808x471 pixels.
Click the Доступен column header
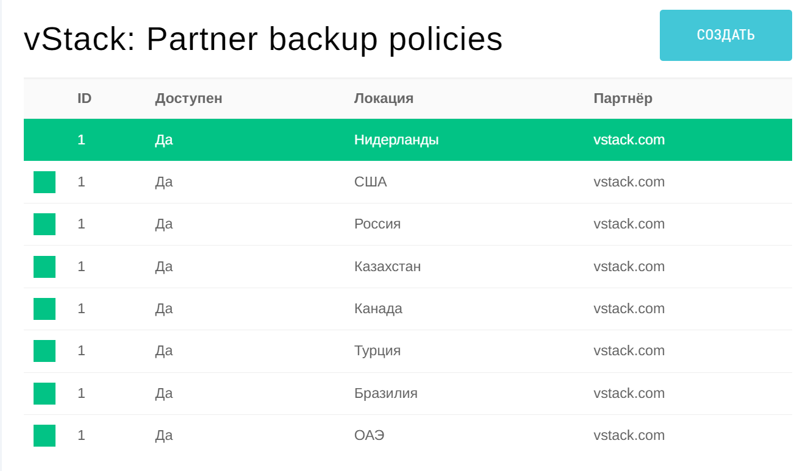point(188,98)
